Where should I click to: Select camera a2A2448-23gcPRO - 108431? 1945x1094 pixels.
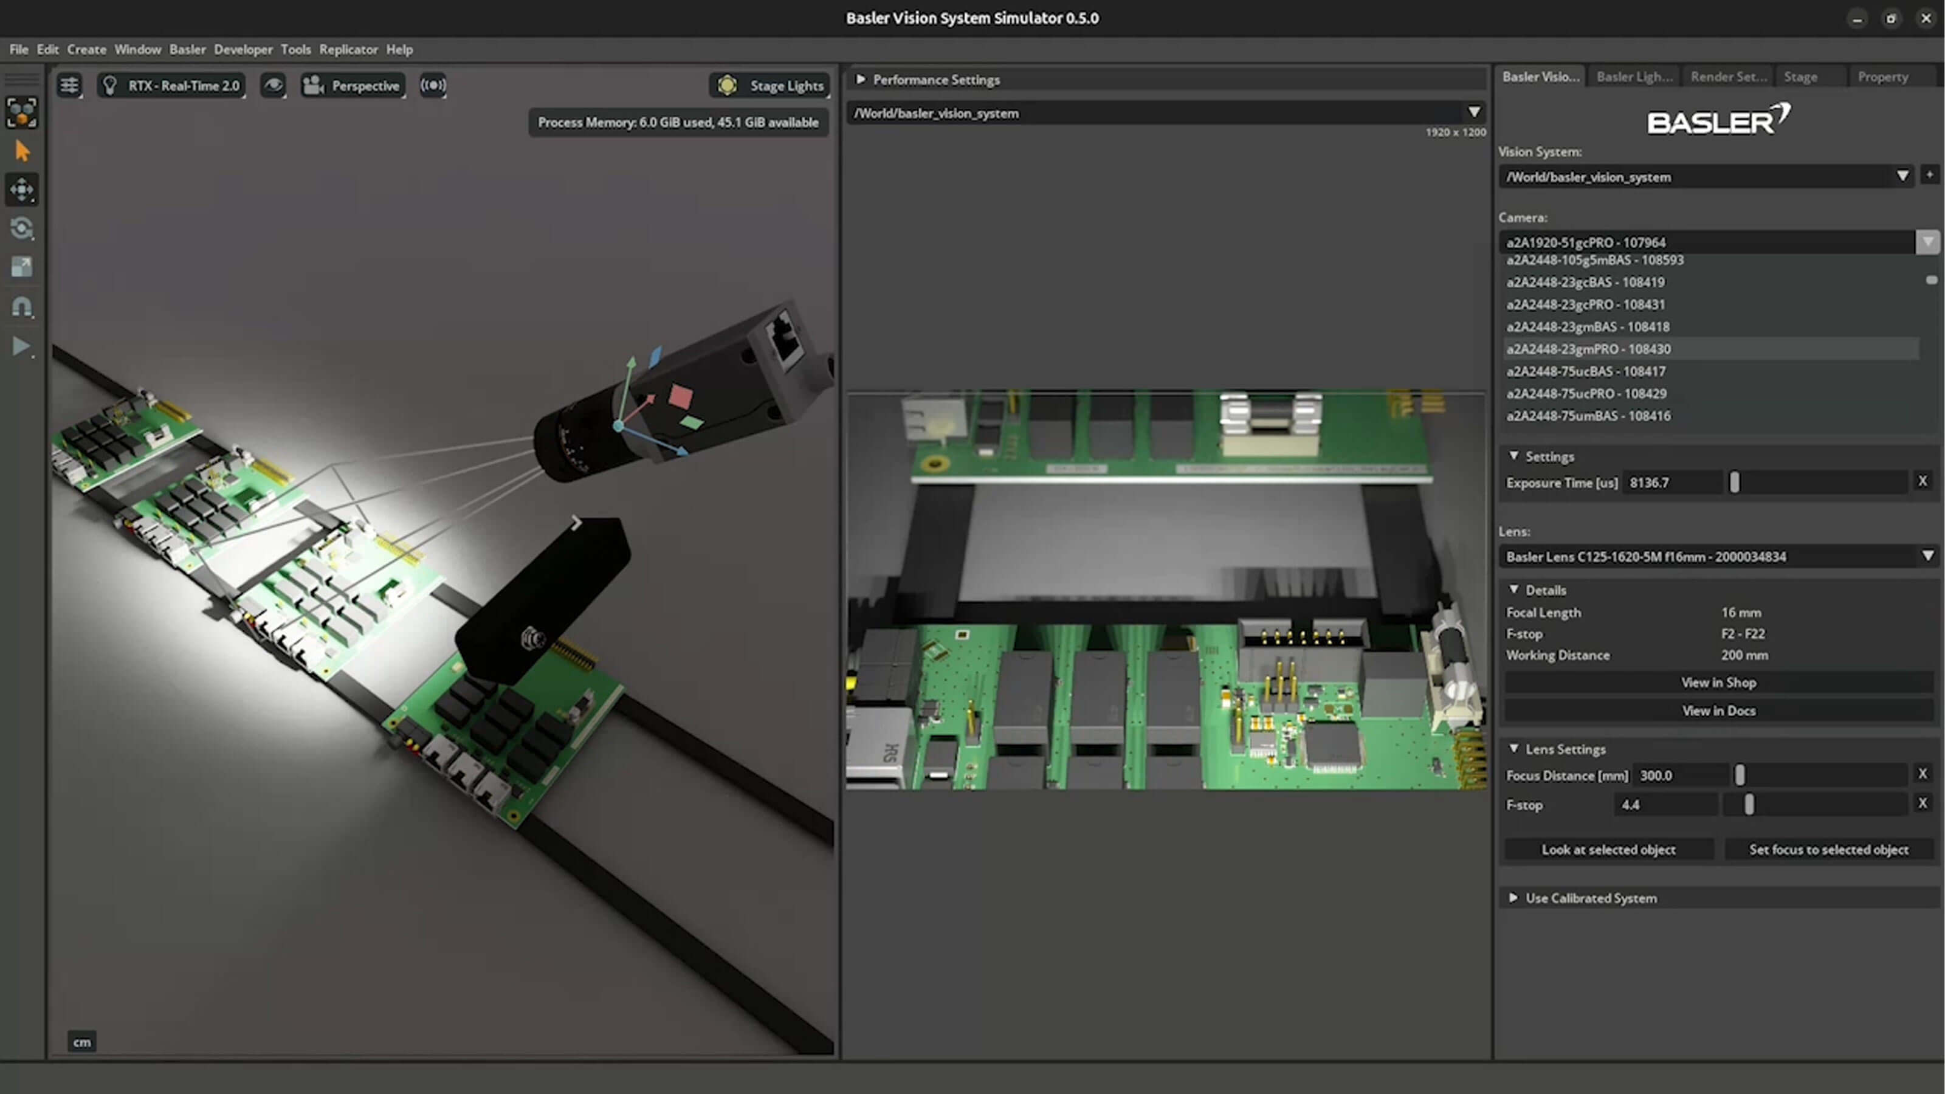tap(1710, 304)
